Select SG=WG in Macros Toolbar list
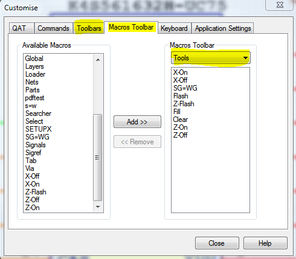 click(185, 88)
